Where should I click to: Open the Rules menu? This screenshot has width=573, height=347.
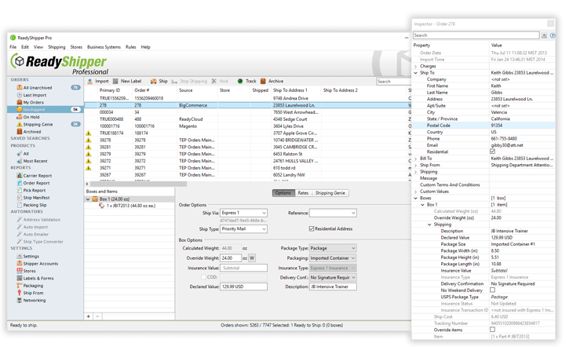[x=130, y=47]
